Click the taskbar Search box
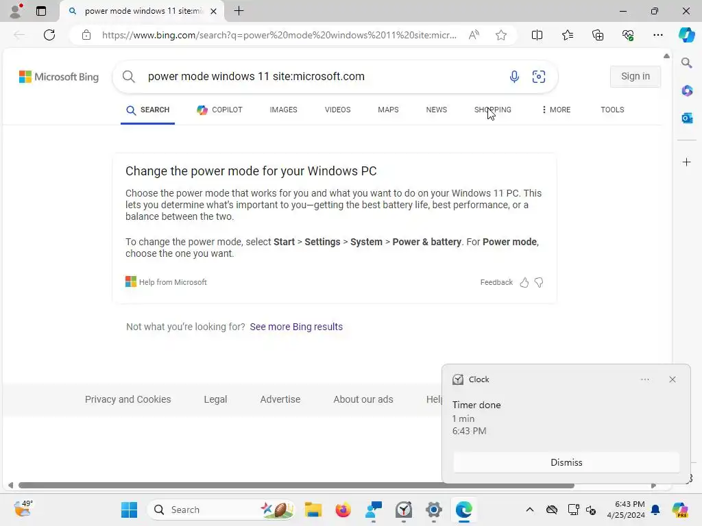This screenshot has height=526, width=702. coord(221,510)
